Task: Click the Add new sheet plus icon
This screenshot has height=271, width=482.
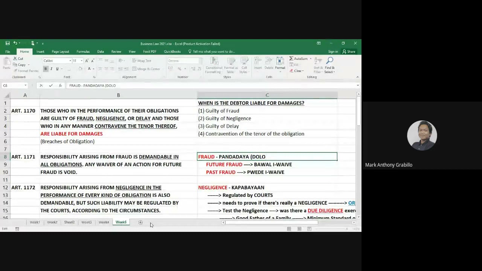Action: tap(140, 222)
